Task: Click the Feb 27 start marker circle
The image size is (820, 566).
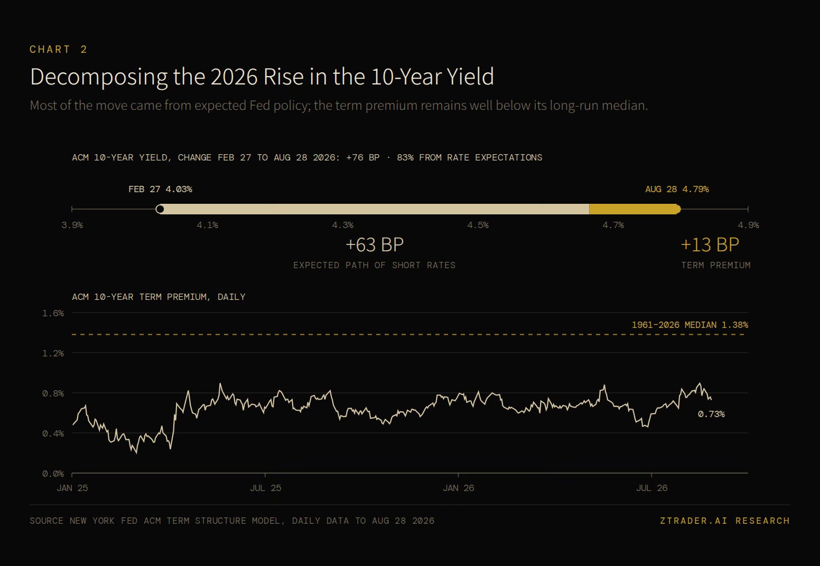Action: tap(160, 209)
